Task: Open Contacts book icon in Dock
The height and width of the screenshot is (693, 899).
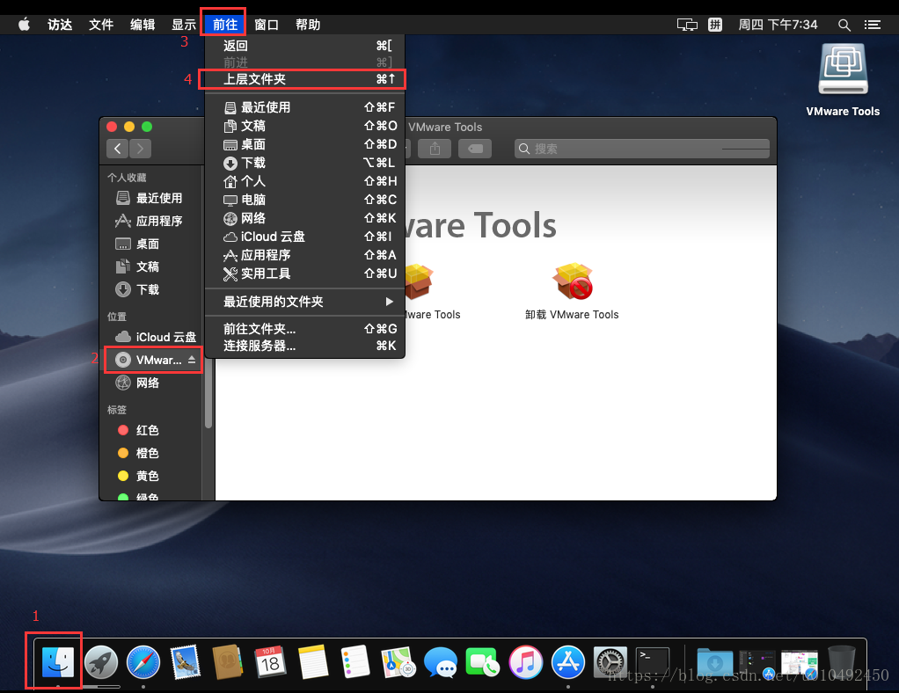Action: click(228, 662)
